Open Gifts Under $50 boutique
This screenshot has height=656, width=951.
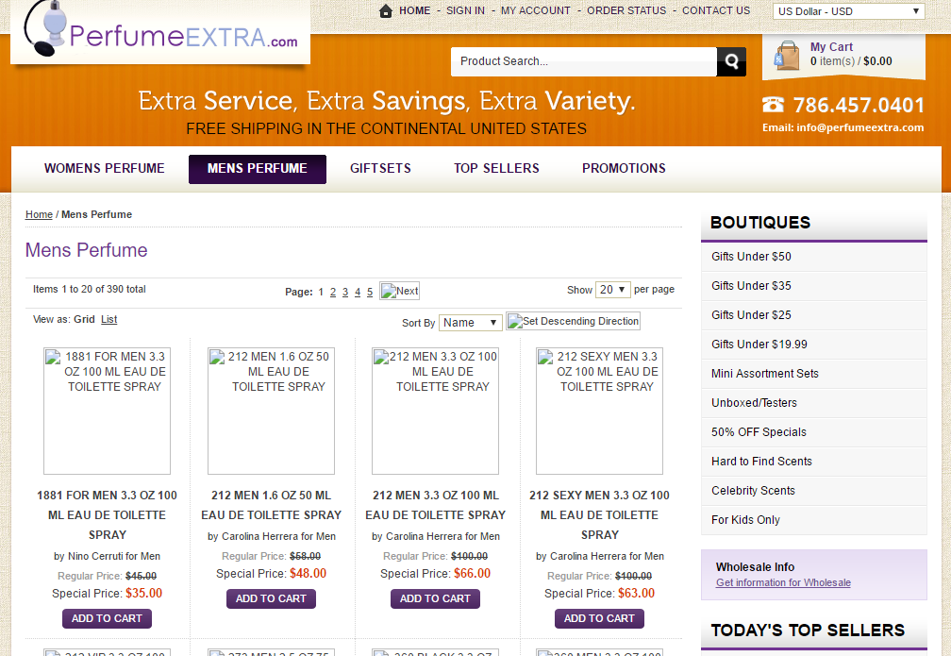pyautogui.click(x=814, y=257)
